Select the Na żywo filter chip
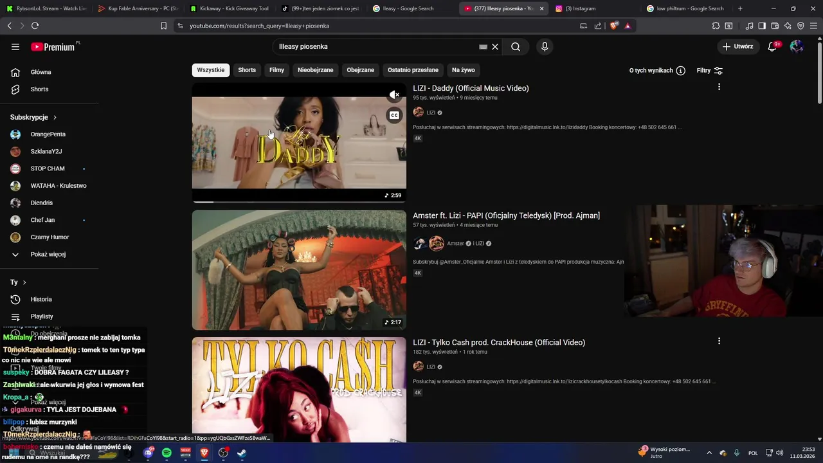 pos(464,70)
